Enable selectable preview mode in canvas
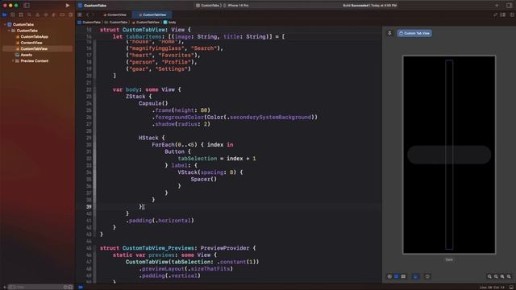The width and height of the screenshot is (516, 290). [397, 276]
